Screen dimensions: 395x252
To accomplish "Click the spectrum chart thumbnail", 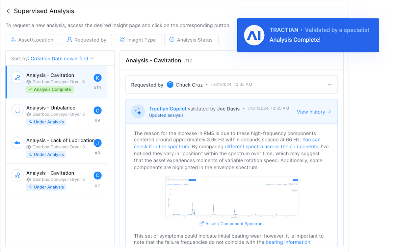I will point(231,198).
